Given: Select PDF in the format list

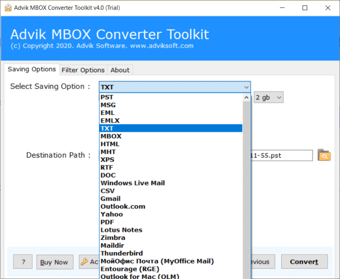Looking at the screenshot, I should pos(107,222).
